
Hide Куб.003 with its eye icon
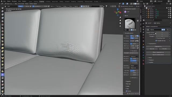(x=169, y=14)
